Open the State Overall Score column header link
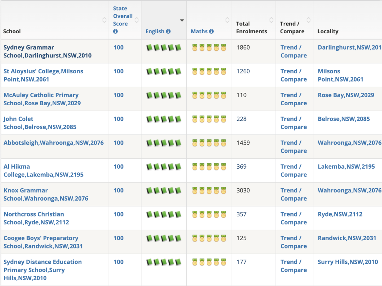 (123, 16)
